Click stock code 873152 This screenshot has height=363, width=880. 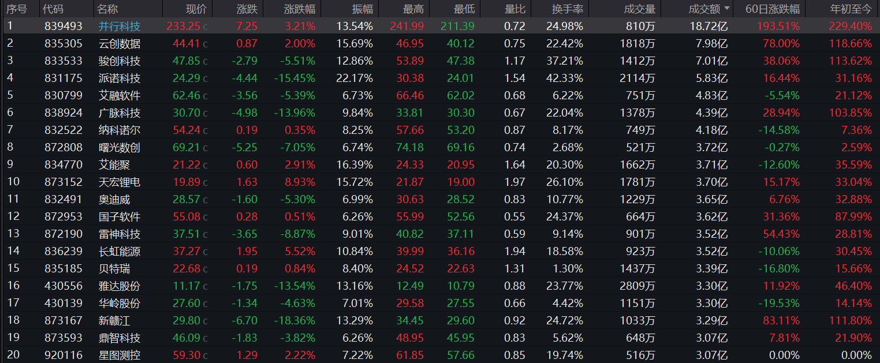pos(64,182)
